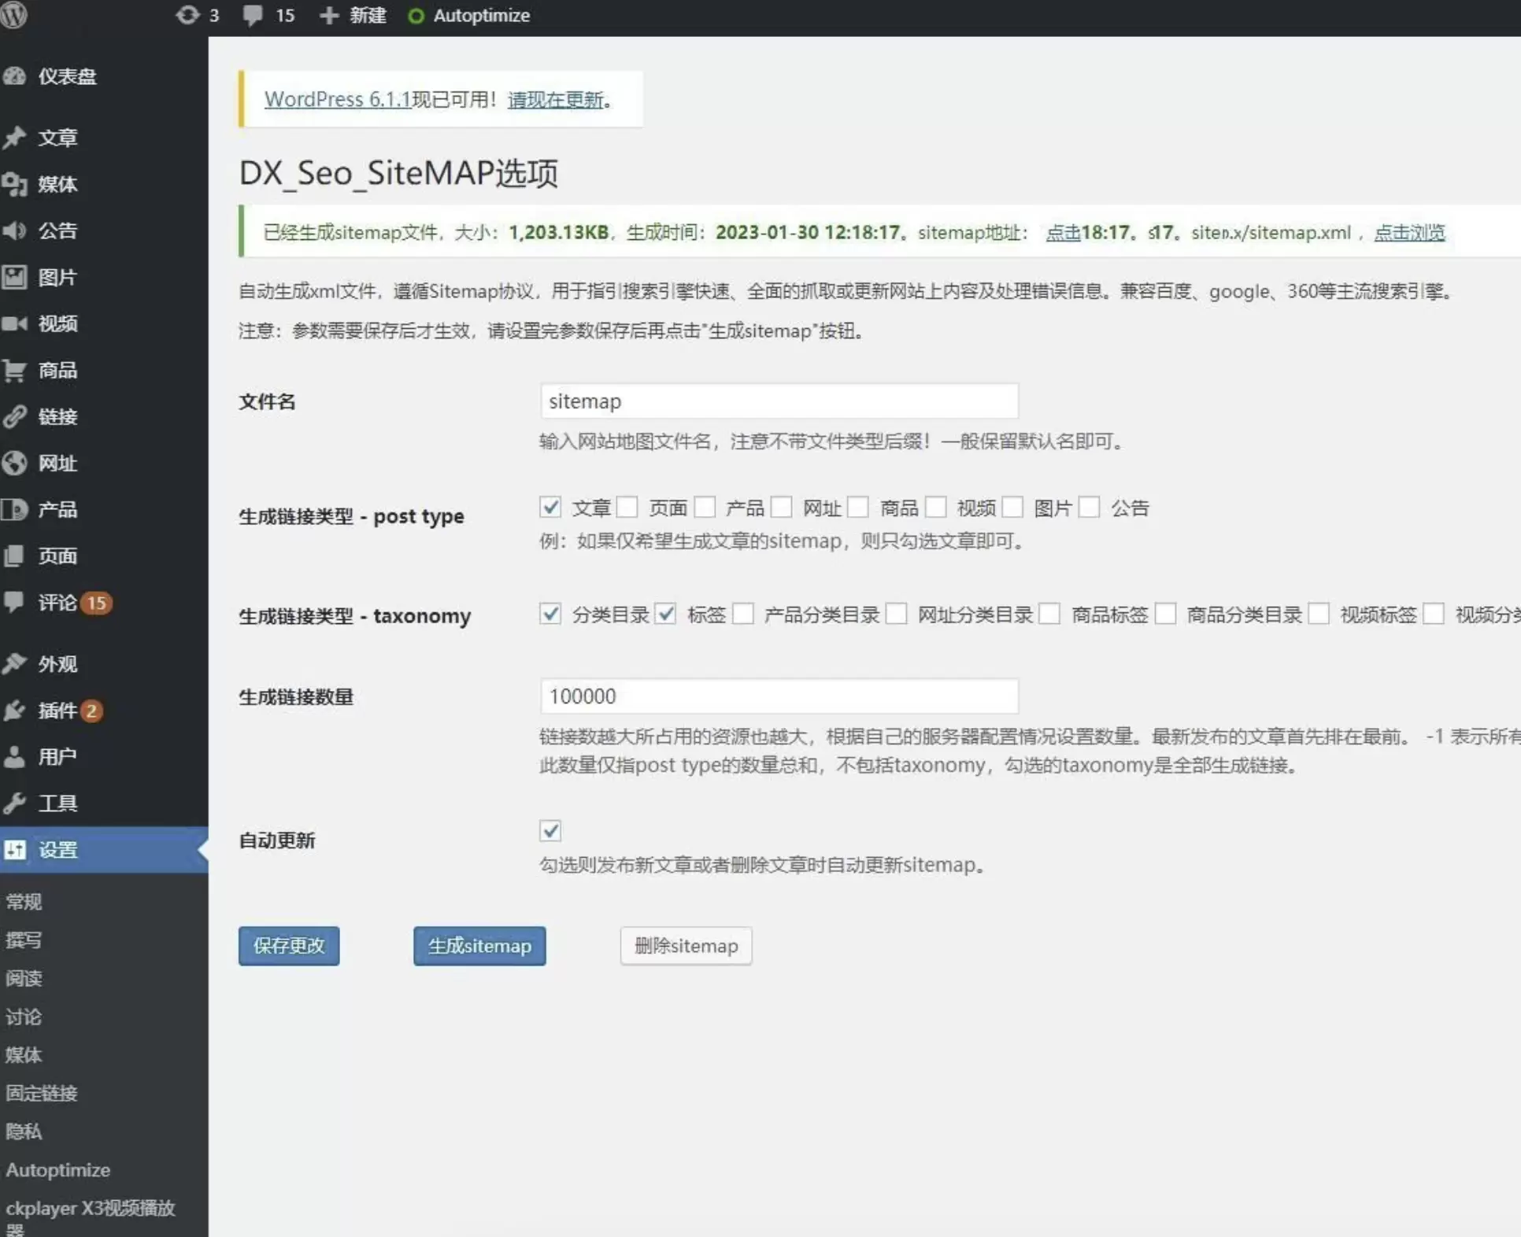Click 删除sitemap button
Viewport: 1521px width, 1237px height.
point(686,945)
